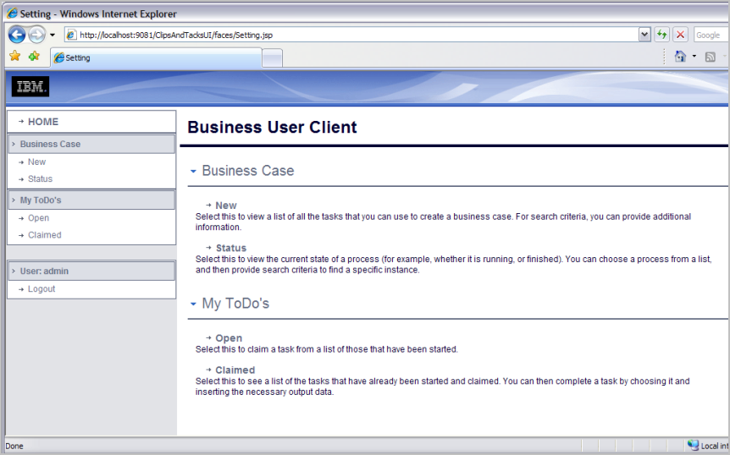Refresh the page with green arrows icon
The width and height of the screenshot is (730, 455).
[x=661, y=35]
